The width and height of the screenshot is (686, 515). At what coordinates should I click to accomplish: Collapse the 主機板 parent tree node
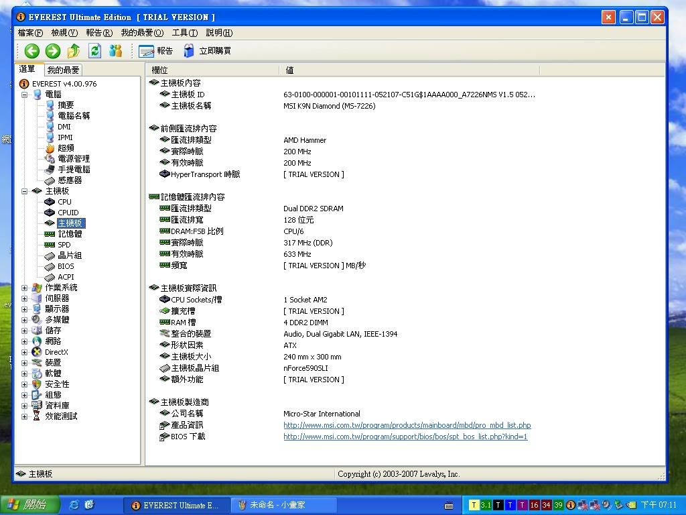25,191
